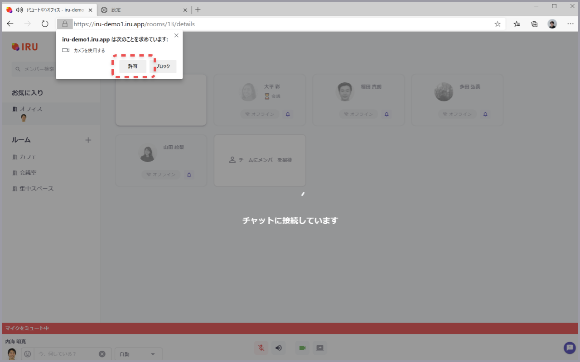Block camera access with the ブロック button
Image resolution: width=580 pixels, height=362 pixels.
[x=163, y=67]
